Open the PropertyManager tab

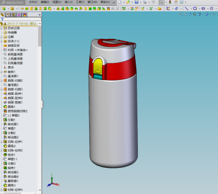(8, 15)
